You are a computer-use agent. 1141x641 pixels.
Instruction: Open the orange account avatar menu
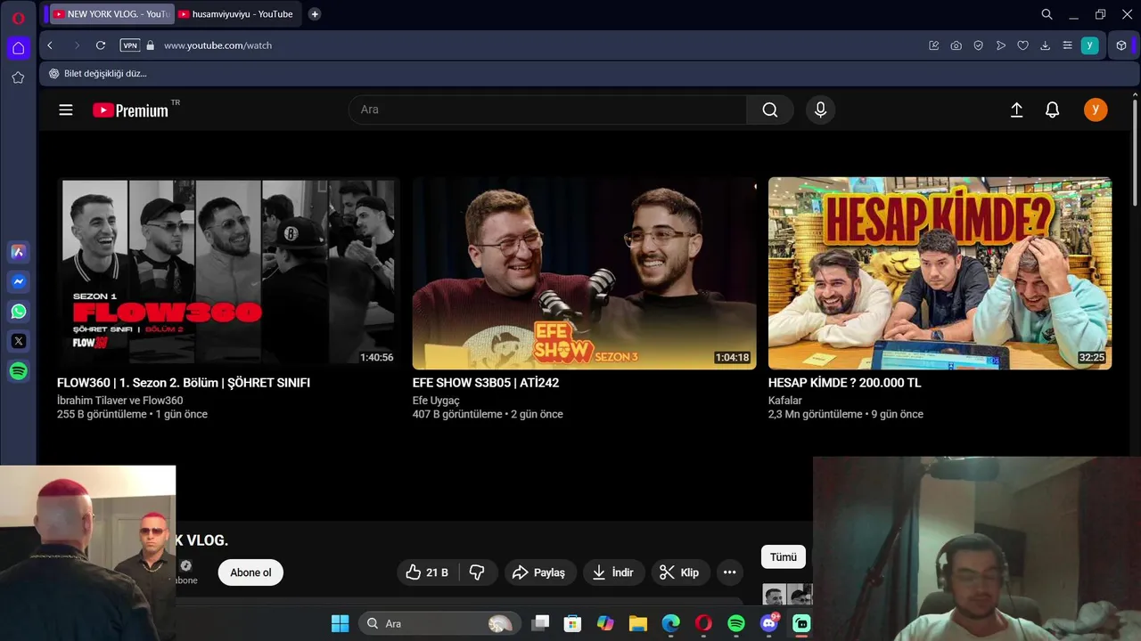1096,110
